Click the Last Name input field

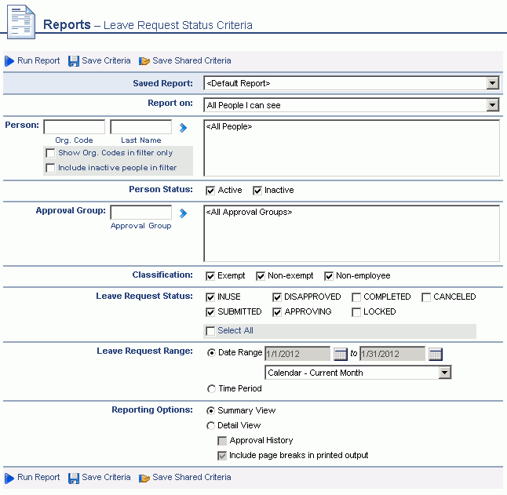pos(141,126)
